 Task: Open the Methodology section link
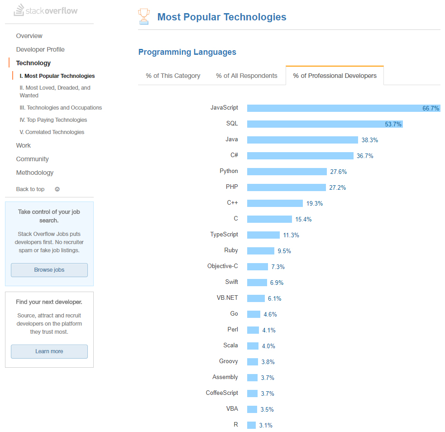34,173
